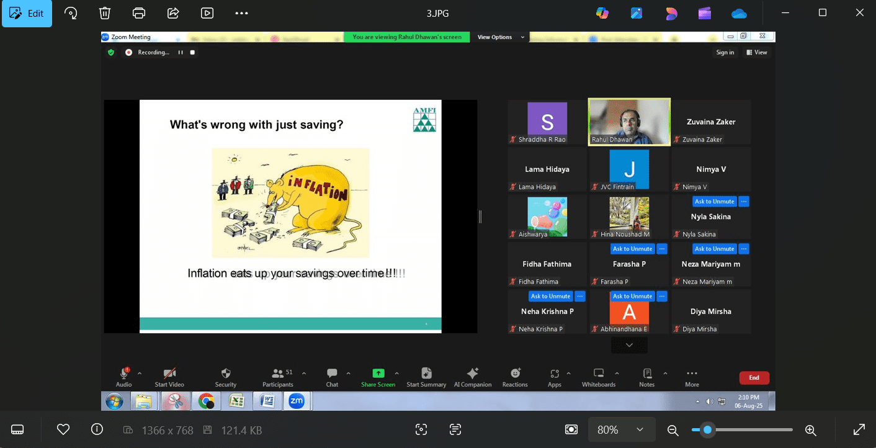
Task: Click the Edit image button
Action: [x=27, y=13]
